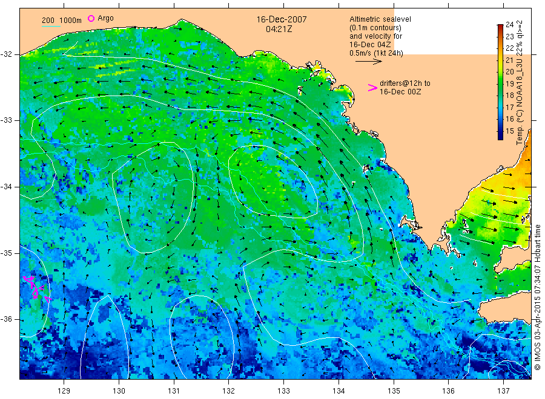Click the date label 16-Dec-2007
Screen dimensions: 545x399
tap(282, 19)
